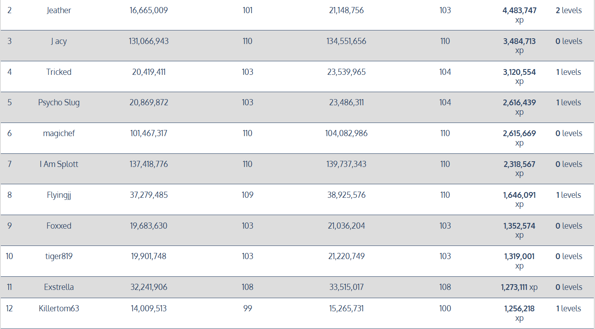The image size is (595, 329).
Task: Click Jeather's 4,483,747 xp gain value
Action: pyautogui.click(x=519, y=11)
